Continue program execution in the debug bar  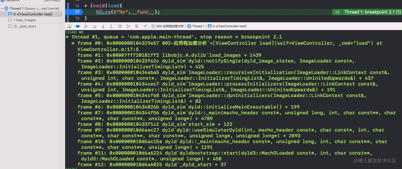(x=86, y=26)
